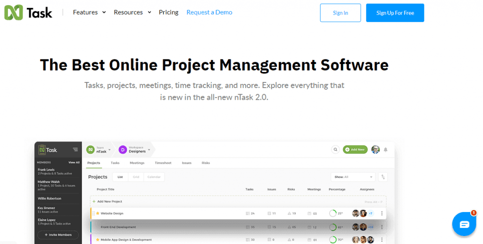Click the plus icon beside Add New Project

[x=94, y=202]
